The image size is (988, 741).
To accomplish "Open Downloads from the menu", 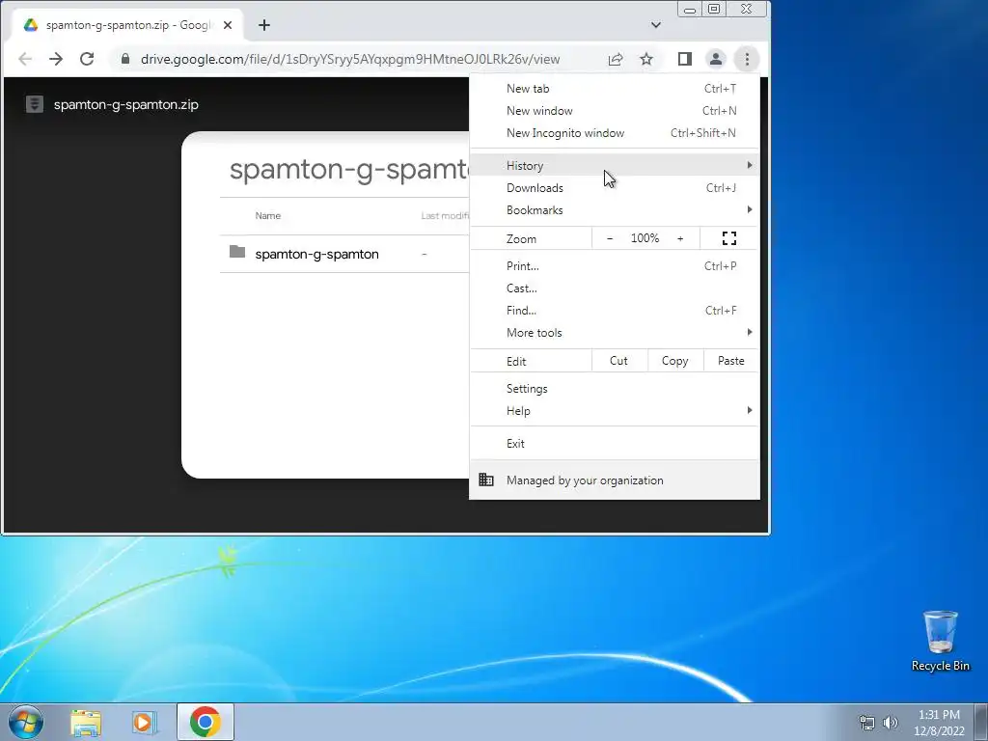I will pyautogui.click(x=615, y=188).
